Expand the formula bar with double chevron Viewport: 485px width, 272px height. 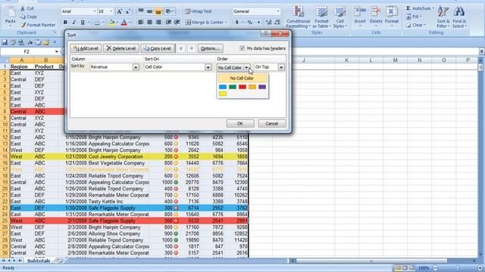(x=482, y=51)
